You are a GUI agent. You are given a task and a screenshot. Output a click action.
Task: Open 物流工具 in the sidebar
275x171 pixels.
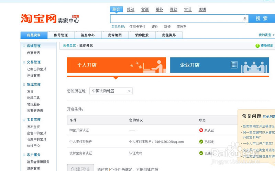click(33, 98)
